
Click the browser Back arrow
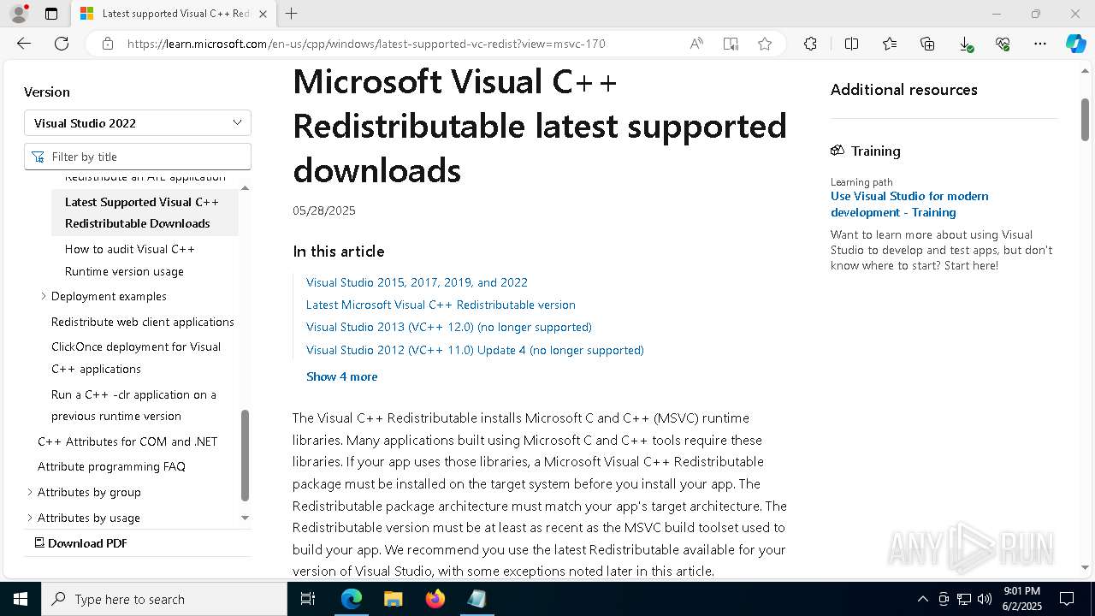point(24,44)
